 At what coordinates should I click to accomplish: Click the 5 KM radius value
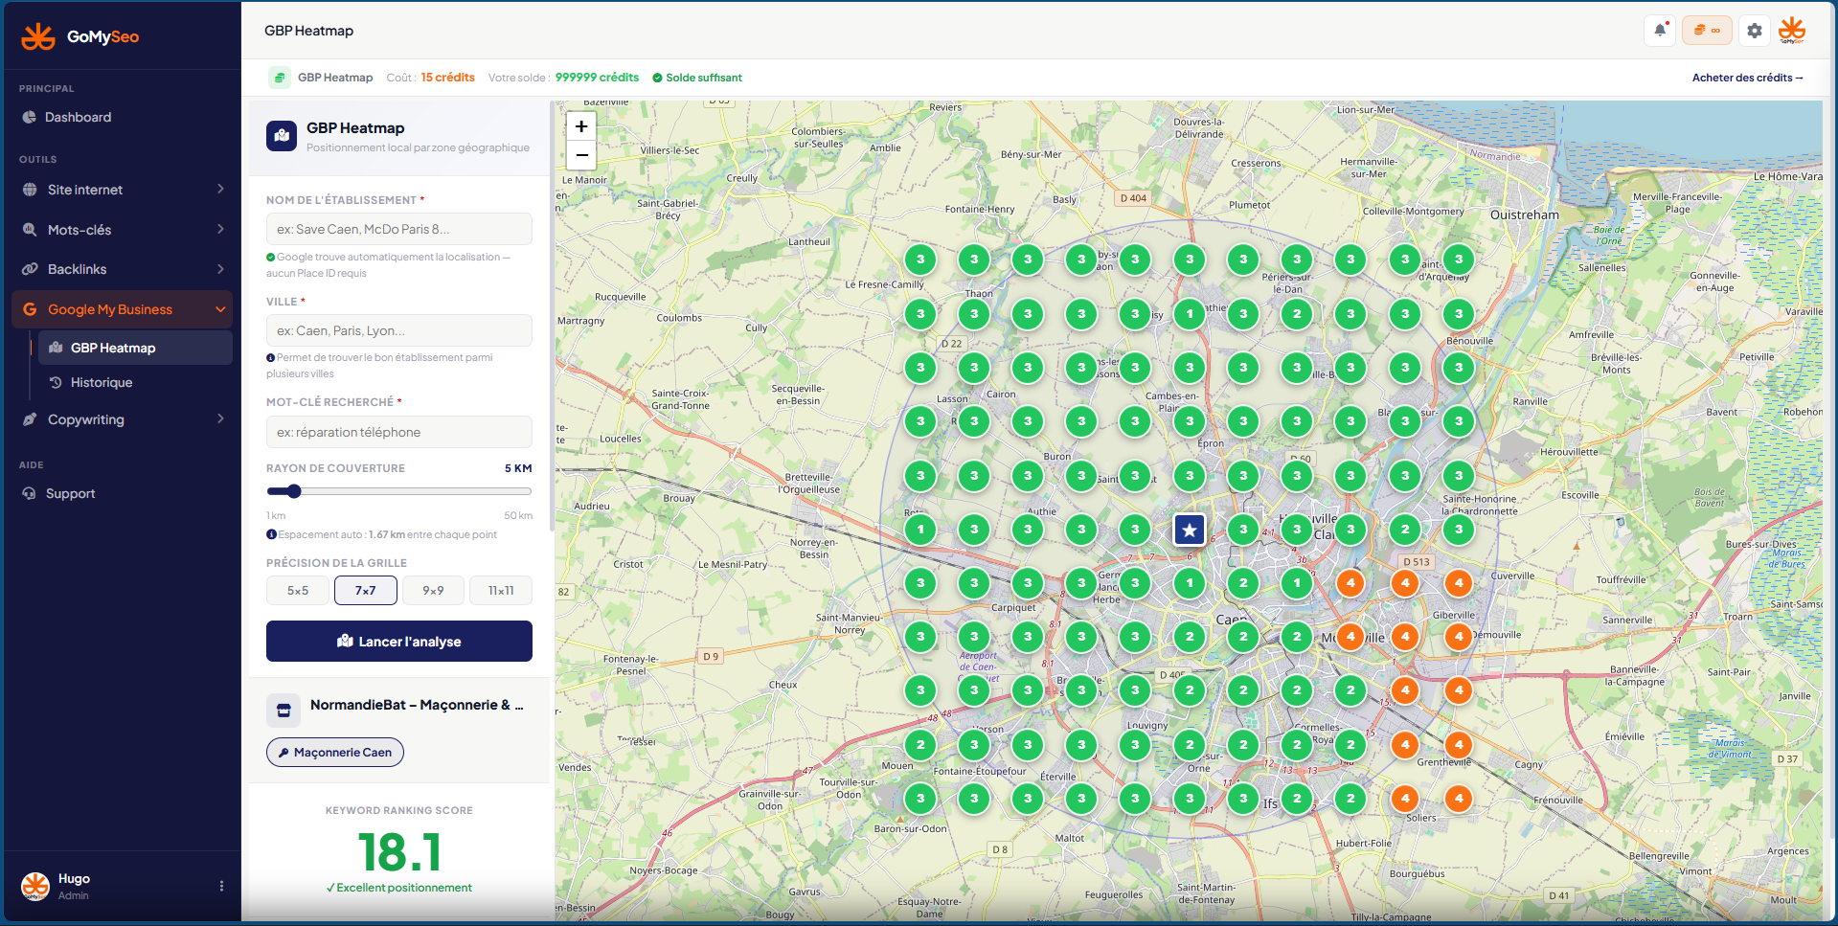click(518, 468)
